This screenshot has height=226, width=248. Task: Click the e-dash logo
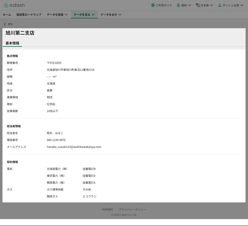click(14, 5)
